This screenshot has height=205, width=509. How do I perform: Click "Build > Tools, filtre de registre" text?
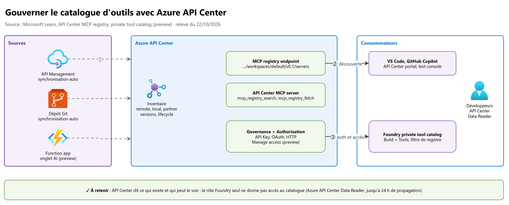(412, 140)
